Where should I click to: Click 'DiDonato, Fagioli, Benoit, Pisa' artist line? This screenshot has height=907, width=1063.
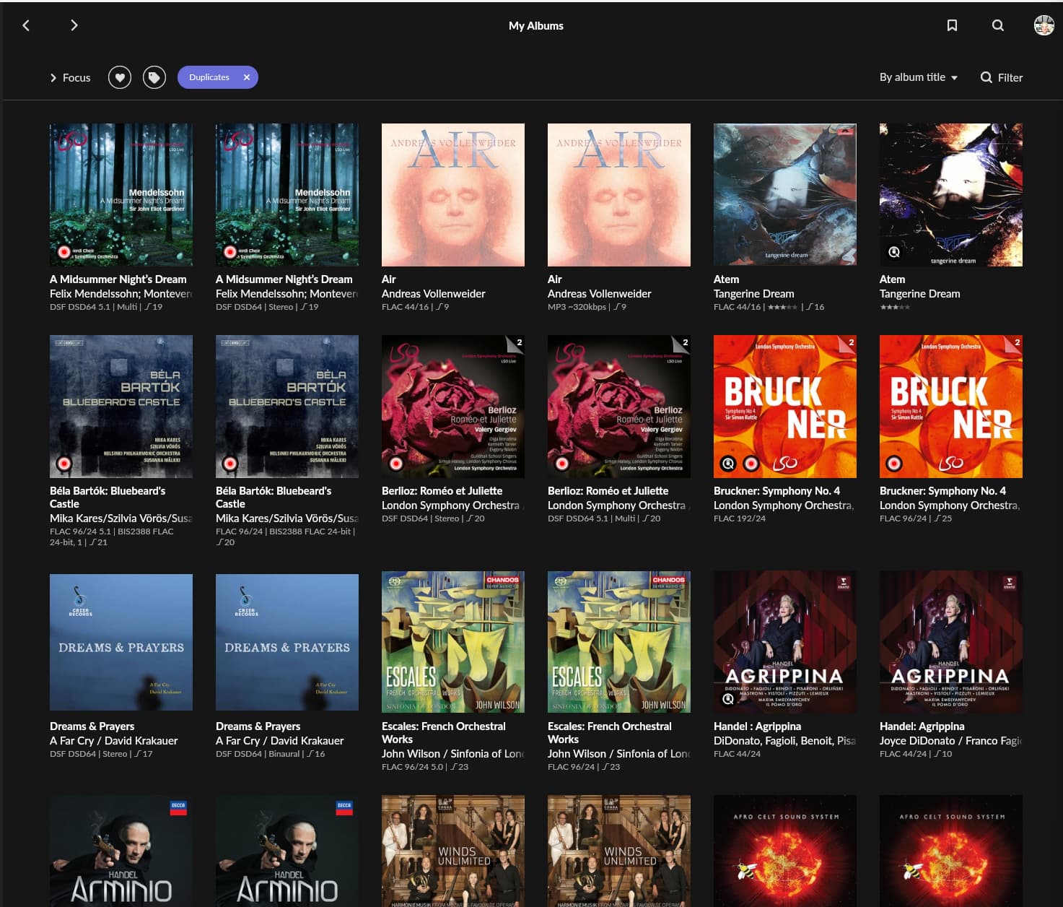(785, 741)
